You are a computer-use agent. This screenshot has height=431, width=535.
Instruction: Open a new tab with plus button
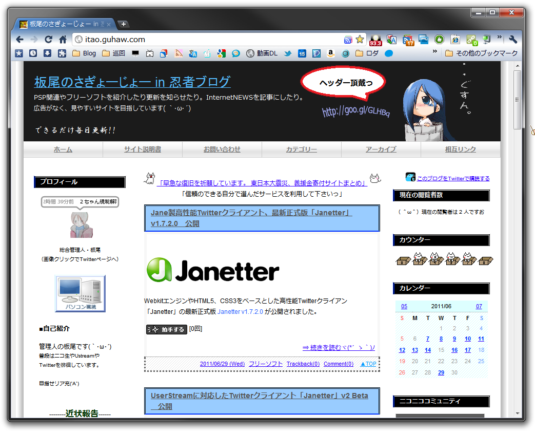point(124,24)
